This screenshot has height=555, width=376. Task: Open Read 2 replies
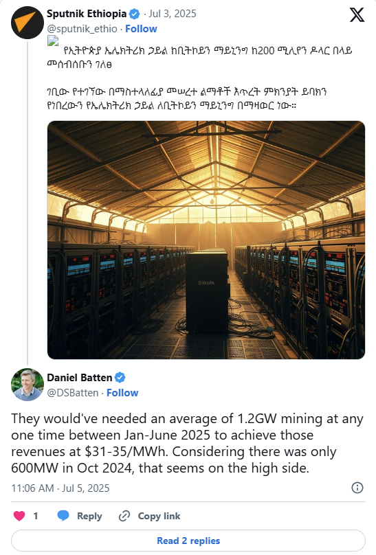pos(188,541)
